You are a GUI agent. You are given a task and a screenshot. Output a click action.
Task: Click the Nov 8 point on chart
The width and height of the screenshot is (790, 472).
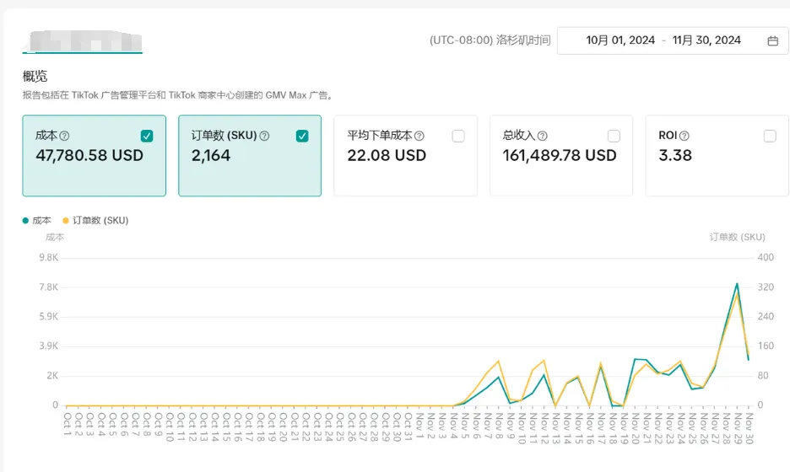pos(498,361)
